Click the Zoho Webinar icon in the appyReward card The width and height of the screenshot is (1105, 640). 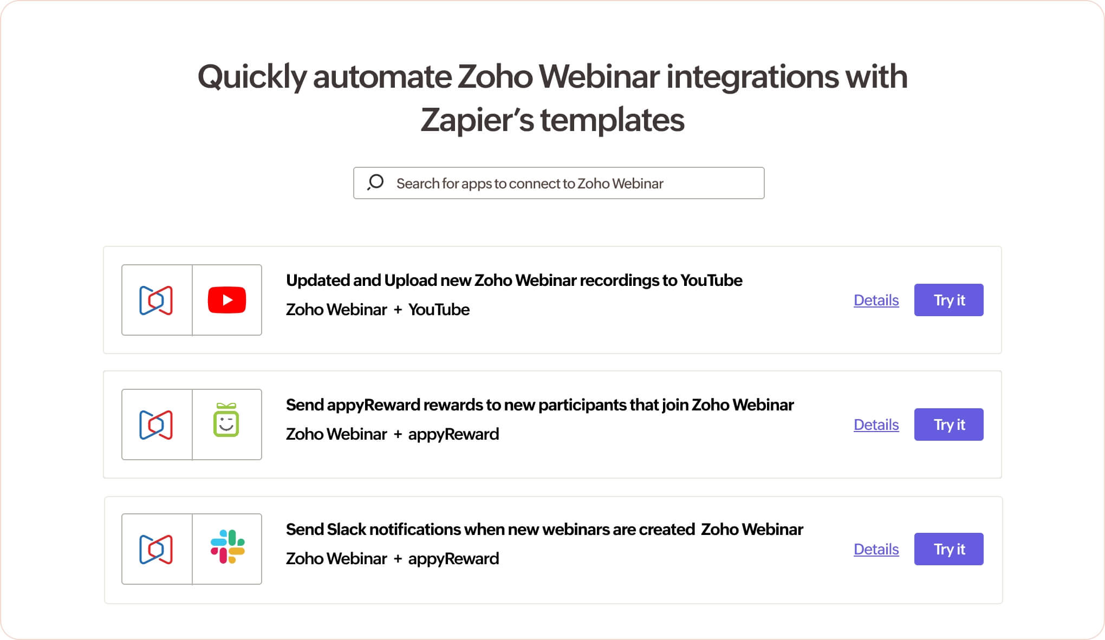coord(157,424)
